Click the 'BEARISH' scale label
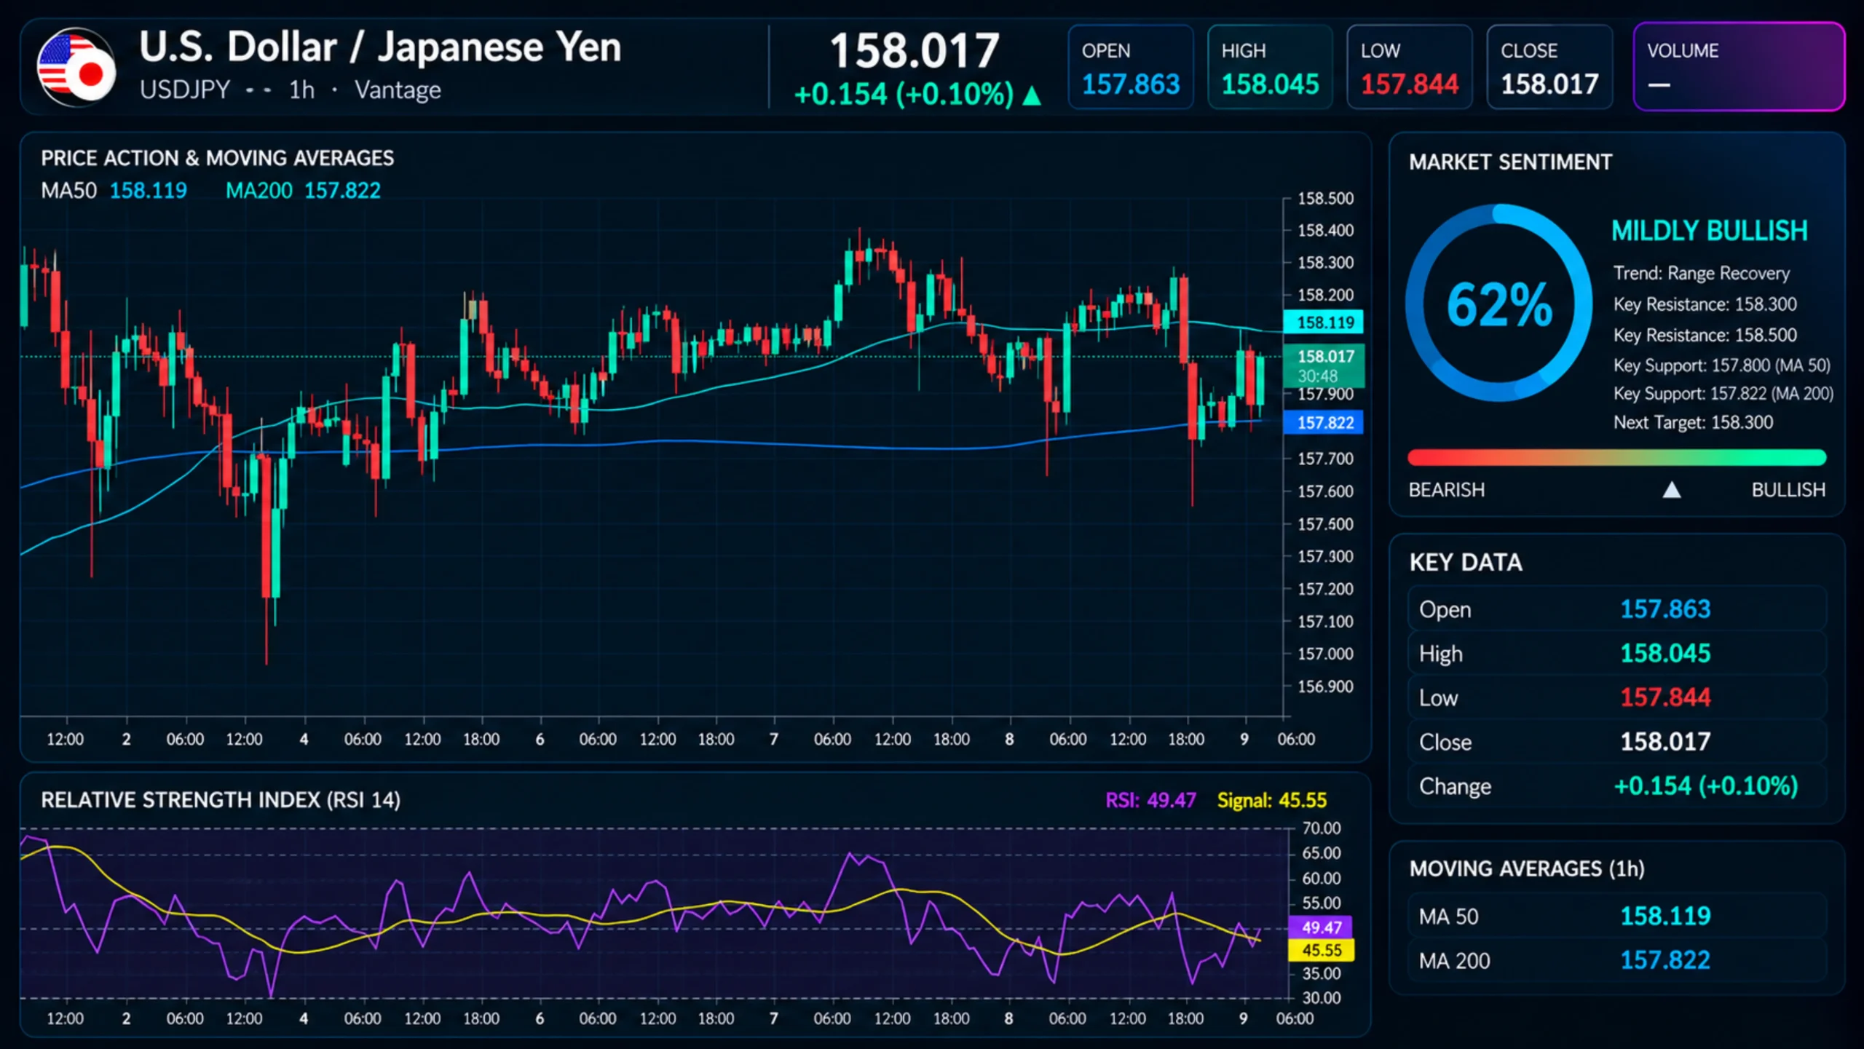This screenshot has height=1049, width=1864. tap(1446, 490)
